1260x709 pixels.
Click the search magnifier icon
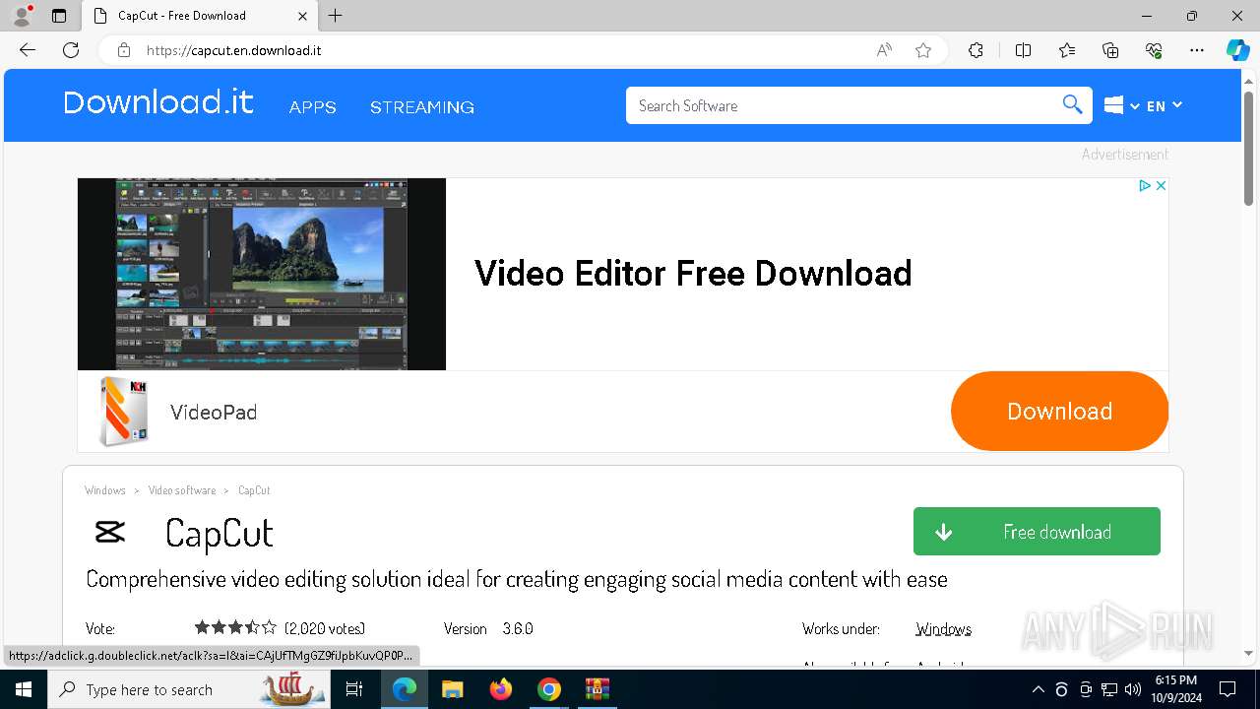pyautogui.click(x=1072, y=105)
